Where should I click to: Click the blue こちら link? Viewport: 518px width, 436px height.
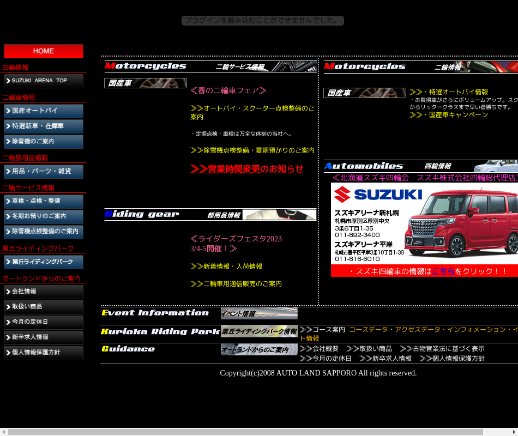443,271
